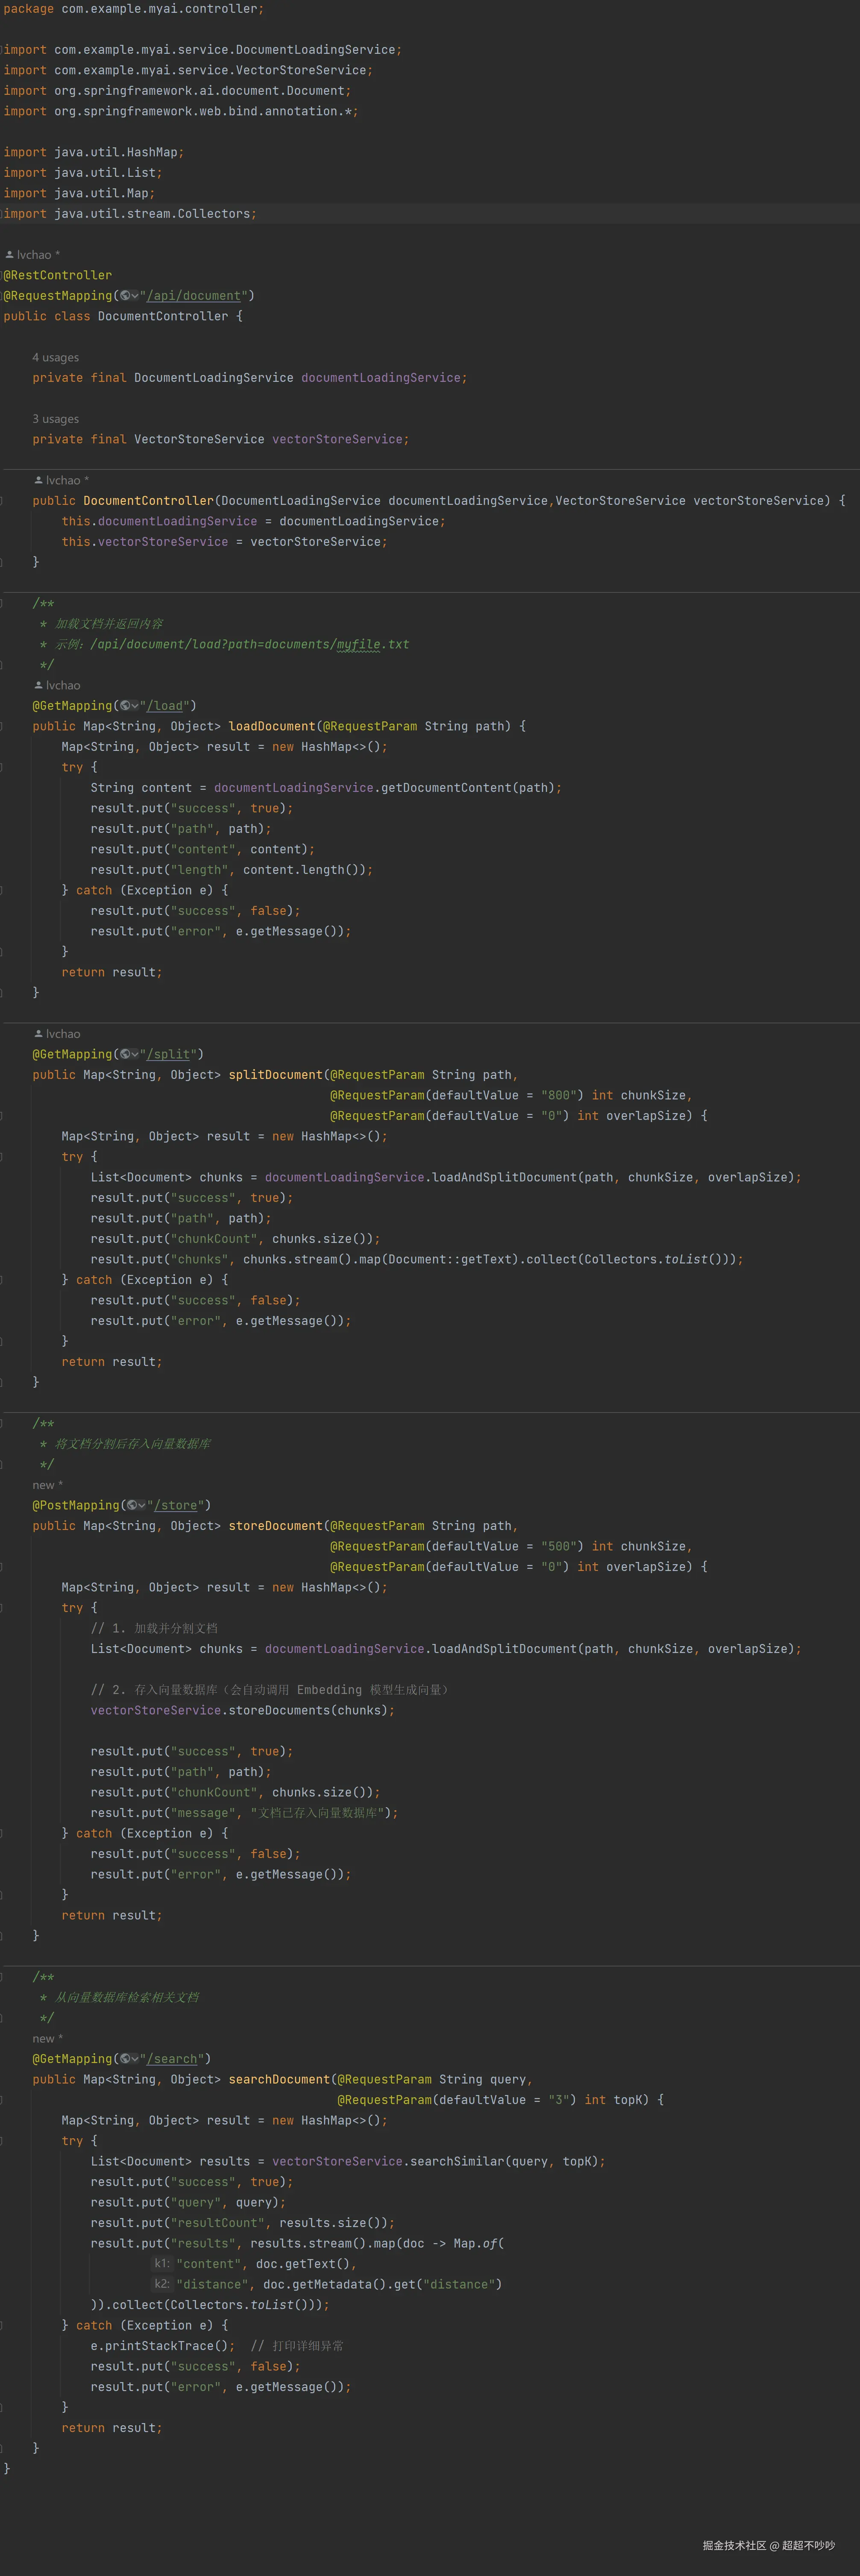Click author hint "lvchao *" above @RestController
Viewport: 860px width, 2576px height.
tap(33, 255)
